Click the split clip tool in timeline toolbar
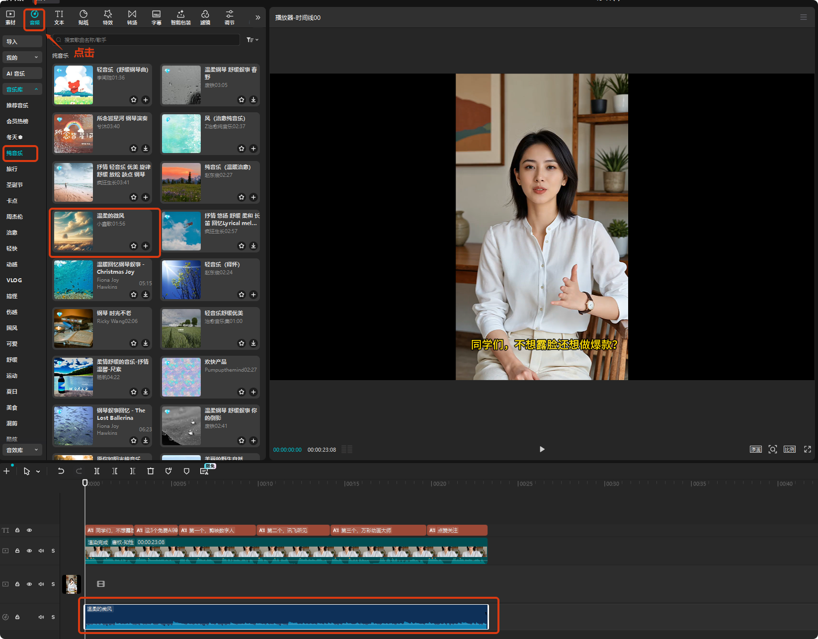Screen dimensions: 818x639 [97, 471]
